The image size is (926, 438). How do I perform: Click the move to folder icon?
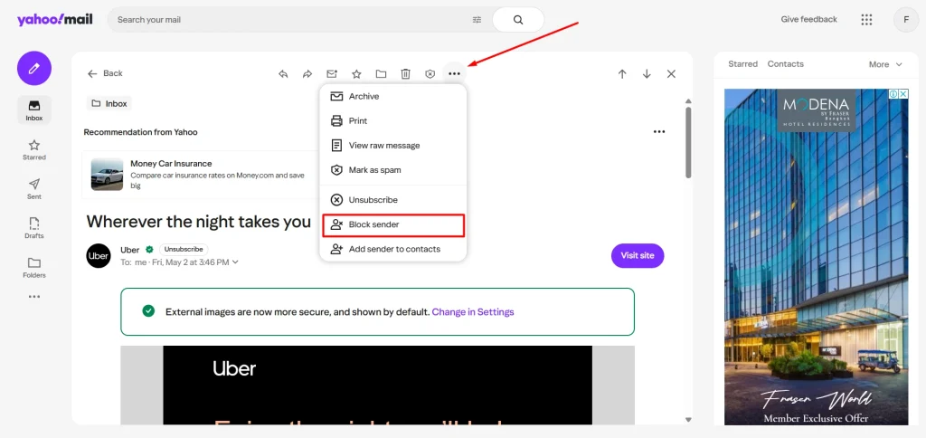381,74
